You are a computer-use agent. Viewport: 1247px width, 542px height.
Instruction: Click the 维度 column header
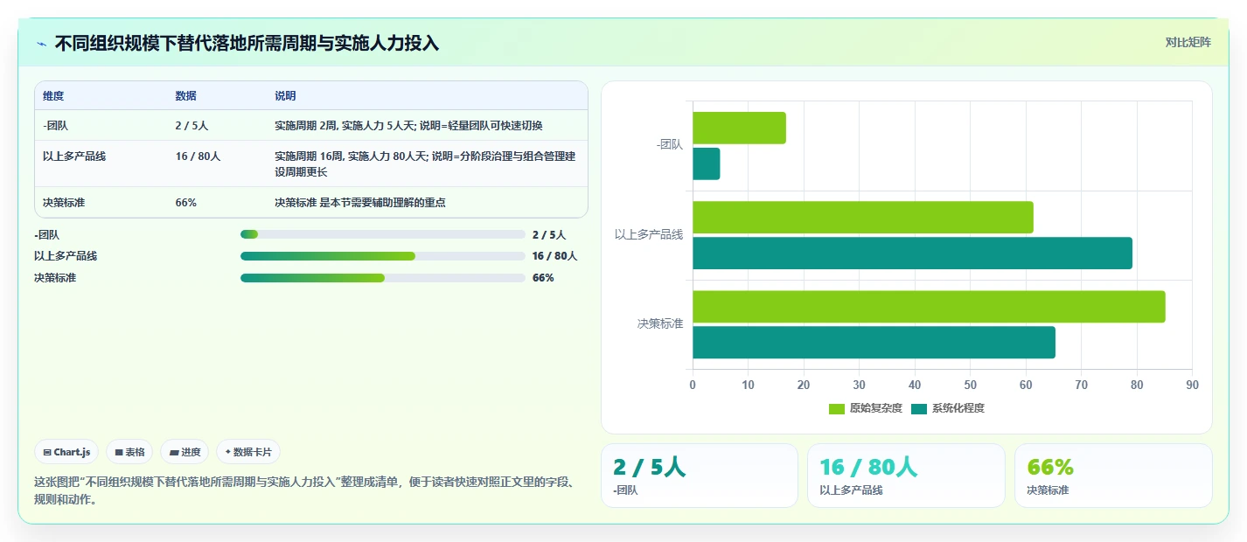point(53,96)
